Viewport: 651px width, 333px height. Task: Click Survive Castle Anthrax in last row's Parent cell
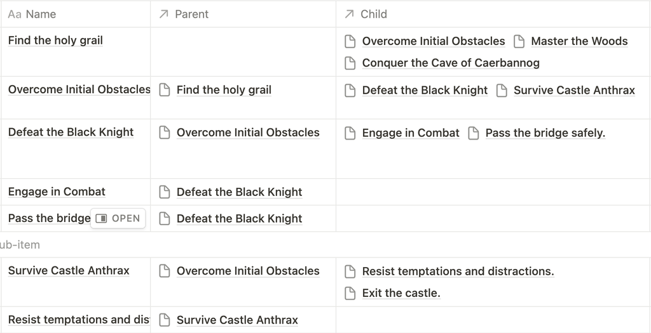click(237, 320)
